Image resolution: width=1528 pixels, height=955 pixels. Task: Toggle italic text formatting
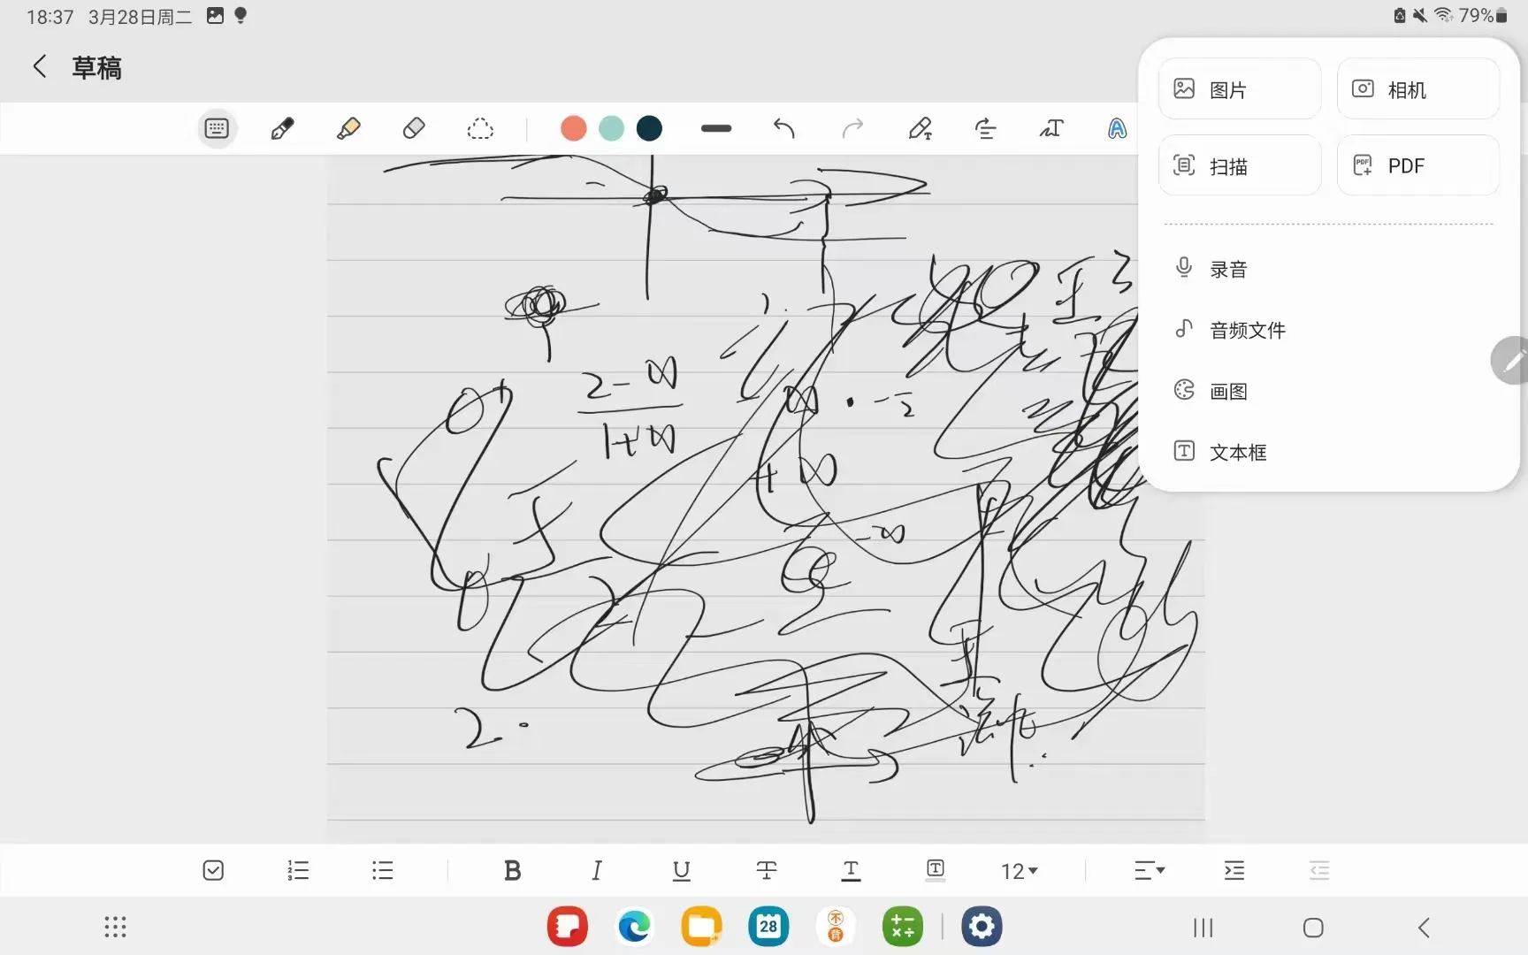click(597, 871)
